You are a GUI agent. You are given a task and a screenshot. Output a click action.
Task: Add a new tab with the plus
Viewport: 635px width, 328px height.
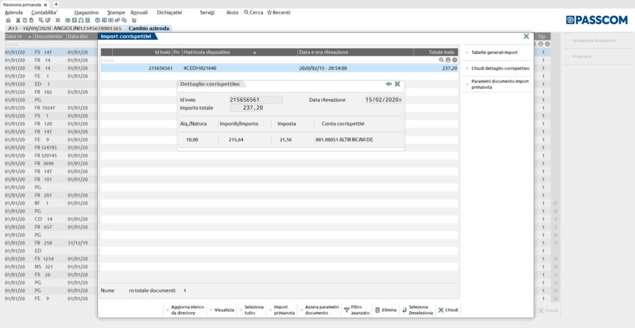56,4
